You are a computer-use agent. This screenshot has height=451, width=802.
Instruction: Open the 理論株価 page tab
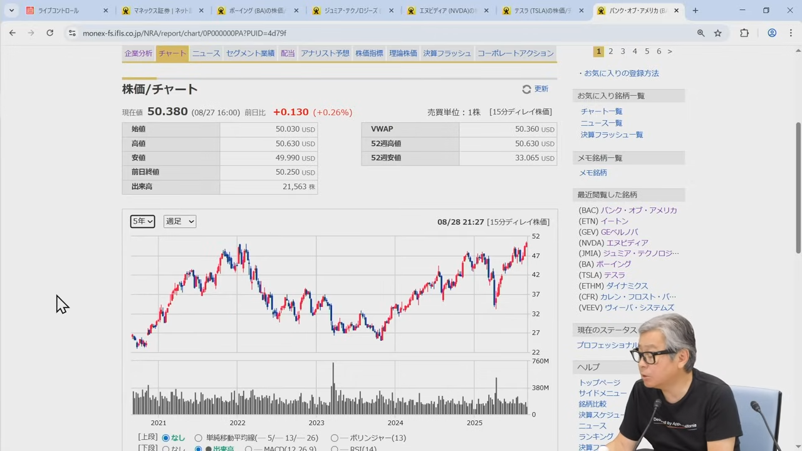(x=403, y=53)
